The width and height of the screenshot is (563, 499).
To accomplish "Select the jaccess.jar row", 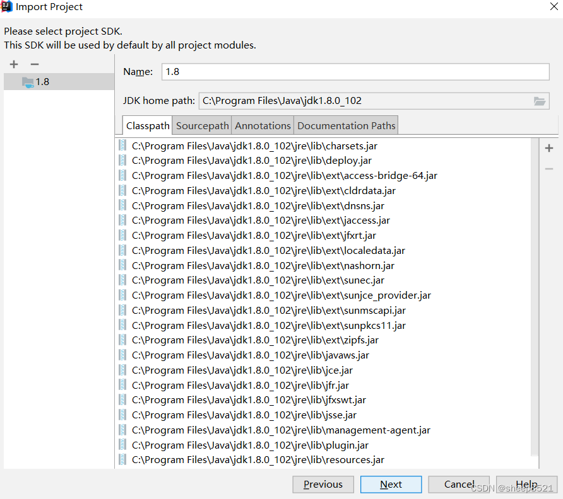I will pyautogui.click(x=323, y=221).
